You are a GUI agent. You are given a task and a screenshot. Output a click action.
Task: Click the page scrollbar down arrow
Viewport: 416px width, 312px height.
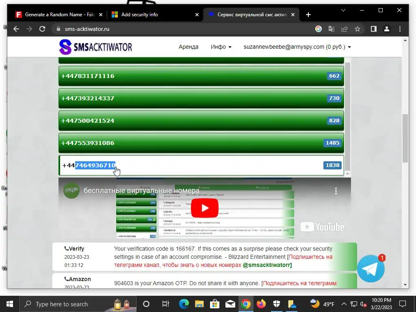tap(405, 285)
